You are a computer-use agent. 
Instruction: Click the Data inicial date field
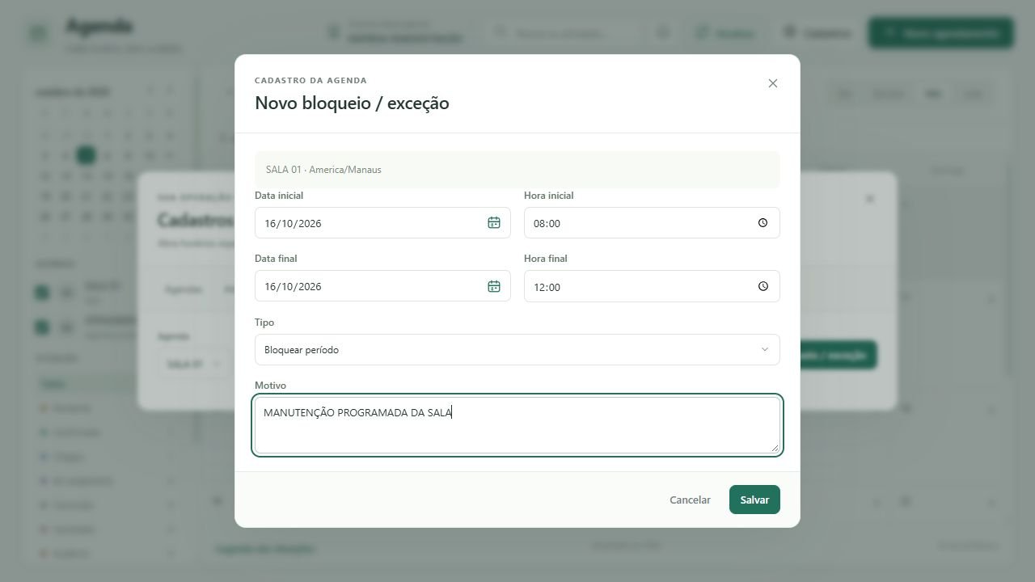(x=382, y=223)
